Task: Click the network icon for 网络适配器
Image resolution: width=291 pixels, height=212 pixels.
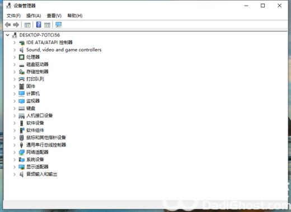Action: click(x=22, y=152)
